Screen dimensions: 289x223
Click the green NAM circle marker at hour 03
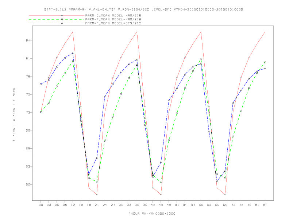49,103
